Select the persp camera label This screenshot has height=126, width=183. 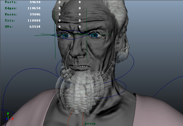90,124
